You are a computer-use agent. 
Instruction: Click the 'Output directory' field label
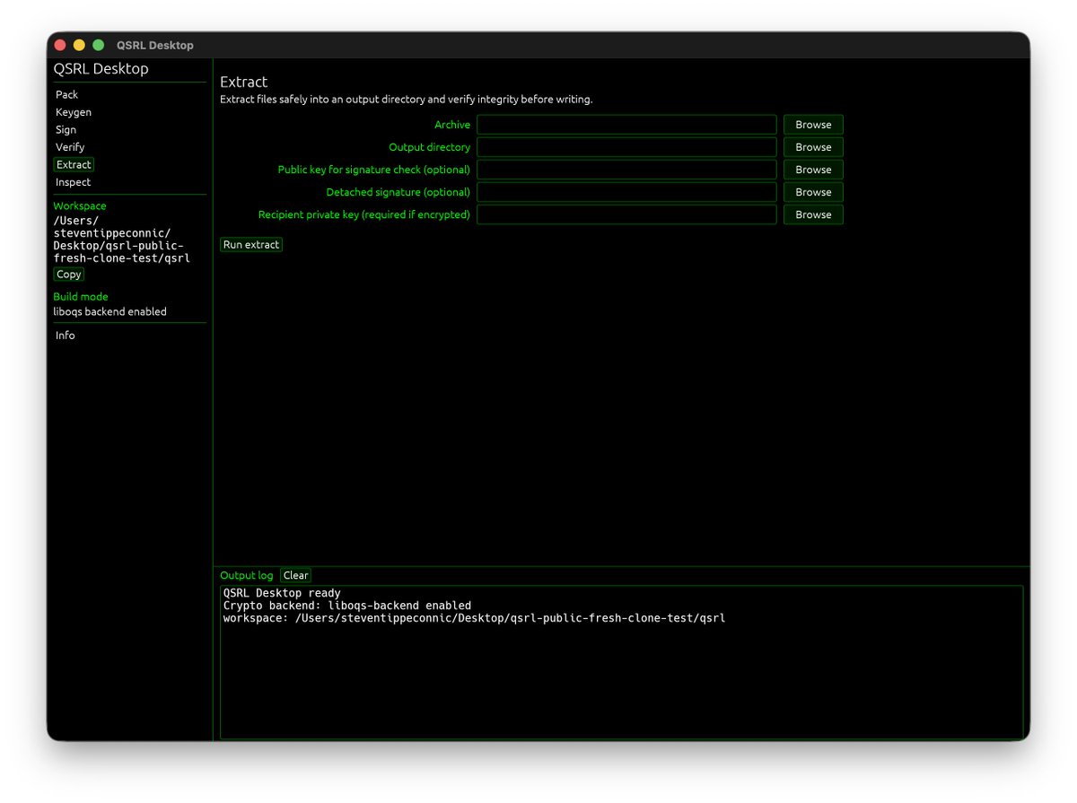pos(429,147)
